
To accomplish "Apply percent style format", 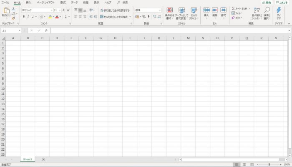I will click(x=144, y=17).
